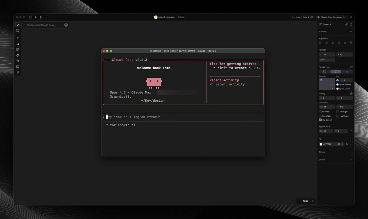The image size is (368, 219).
Task: Zoom in with the plus button
Action: click(x=312, y=201)
